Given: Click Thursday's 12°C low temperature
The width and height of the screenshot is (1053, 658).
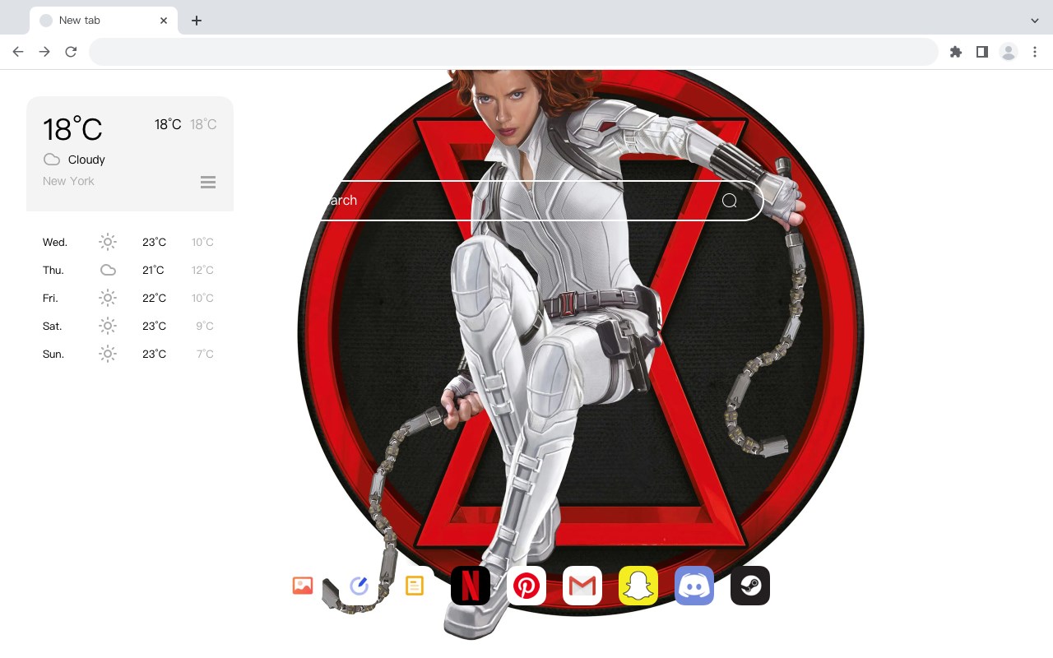Looking at the screenshot, I should [x=202, y=270].
